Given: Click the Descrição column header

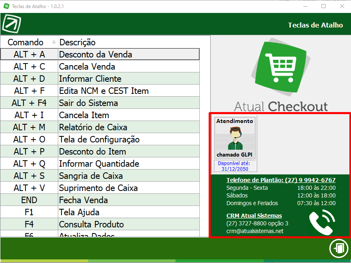Looking at the screenshot, I should (129, 42).
